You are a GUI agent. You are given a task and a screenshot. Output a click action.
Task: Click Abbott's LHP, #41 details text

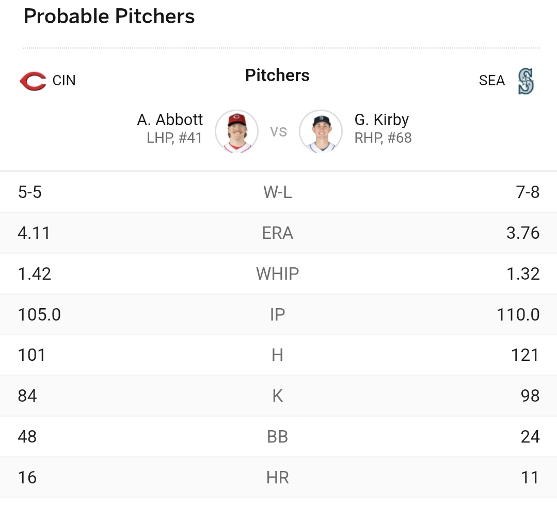point(174,138)
